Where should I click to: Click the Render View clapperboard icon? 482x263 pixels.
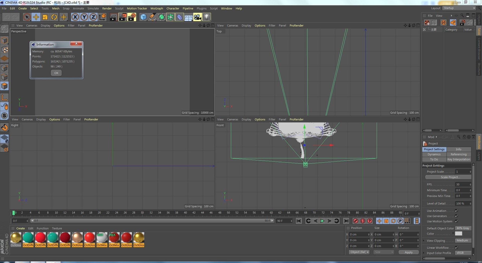(x=113, y=17)
